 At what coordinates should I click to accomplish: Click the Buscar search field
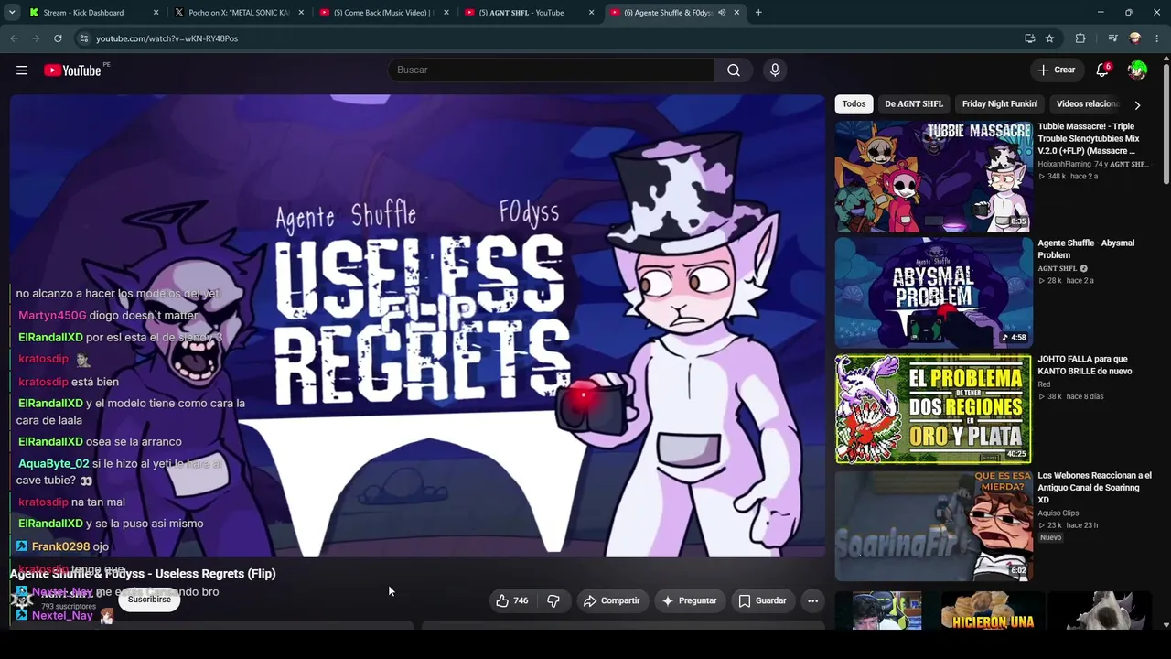pyautogui.click(x=552, y=70)
